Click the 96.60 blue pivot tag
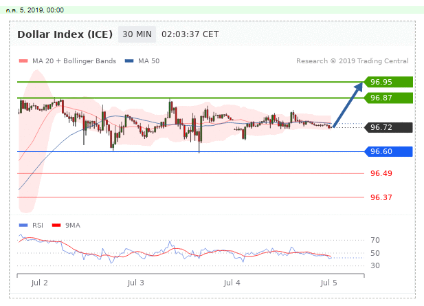The image size is (424, 306). tap(388, 151)
